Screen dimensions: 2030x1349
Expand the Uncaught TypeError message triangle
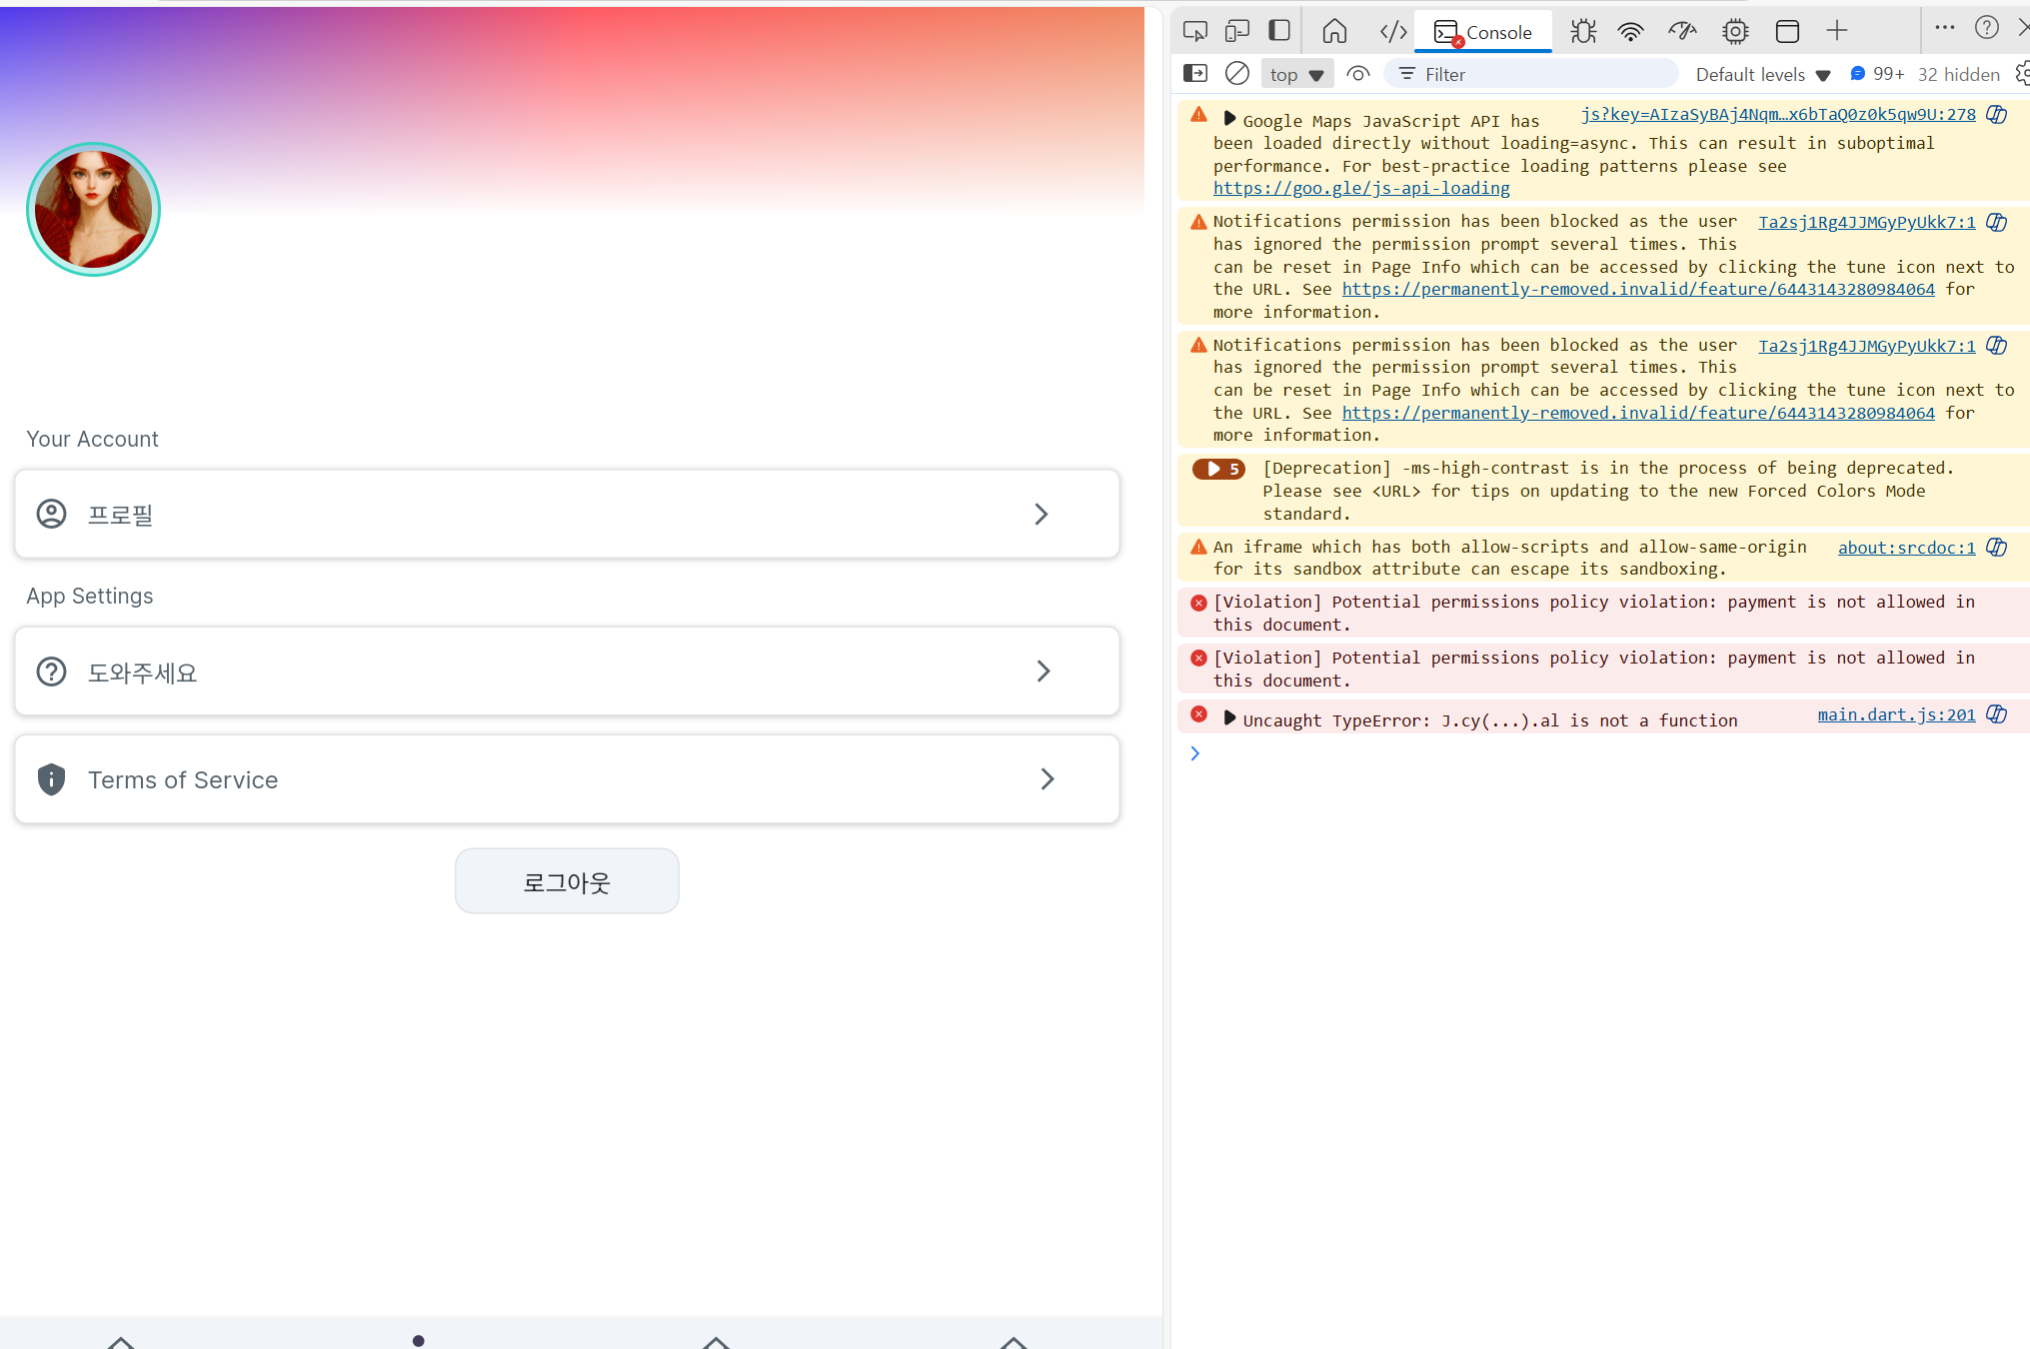[x=1229, y=717]
